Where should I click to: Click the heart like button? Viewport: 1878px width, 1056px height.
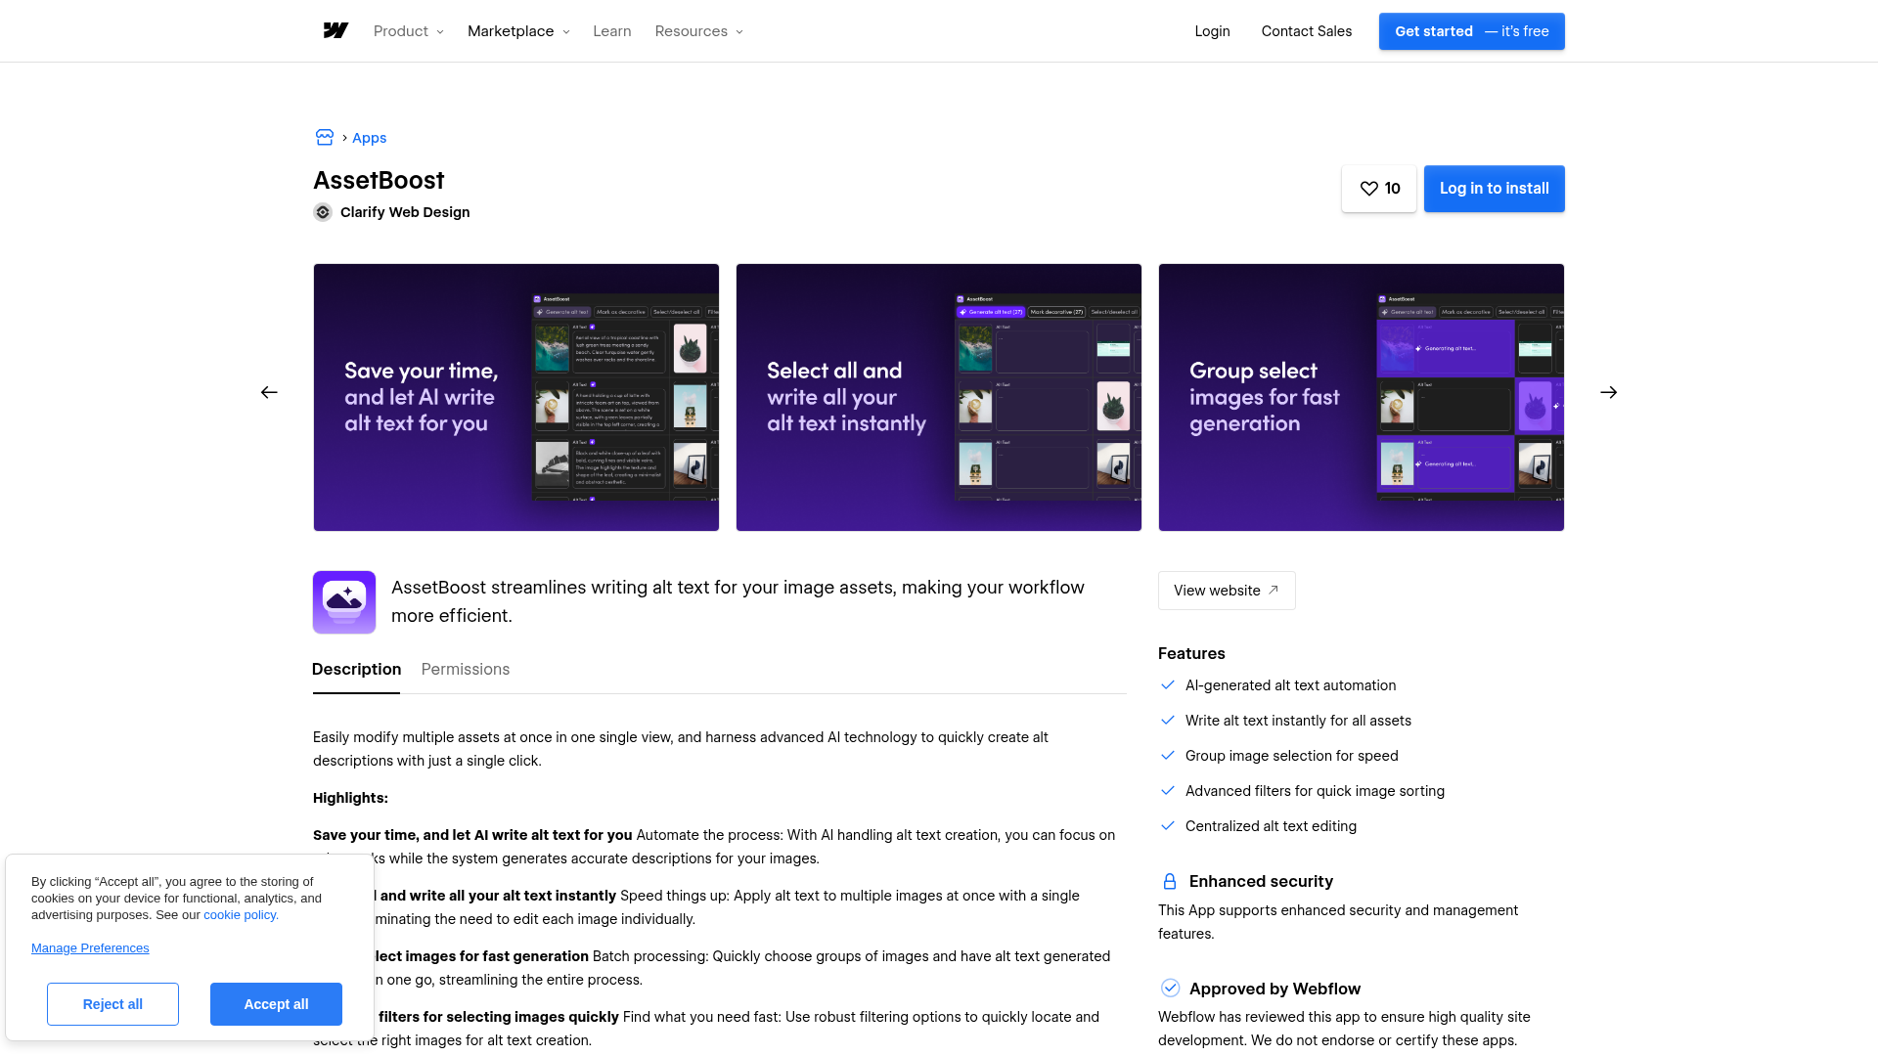coord(1378,189)
